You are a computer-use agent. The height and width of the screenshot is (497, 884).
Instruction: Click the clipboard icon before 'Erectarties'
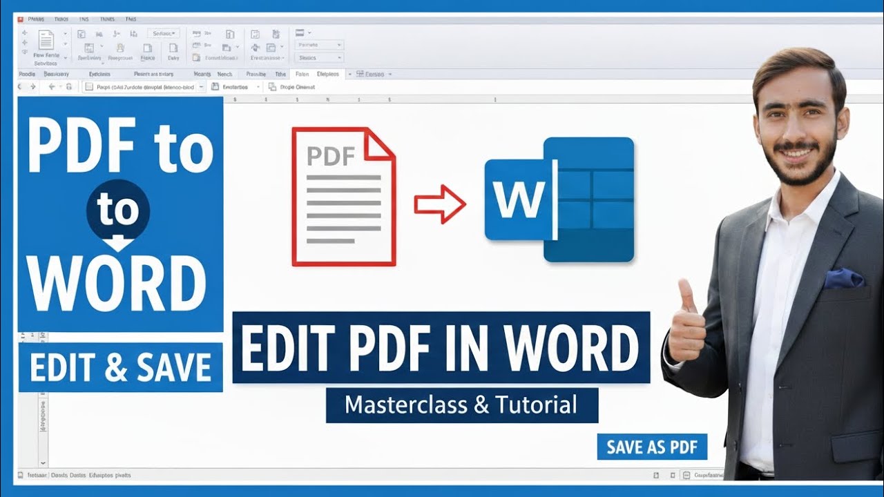(x=215, y=87)
